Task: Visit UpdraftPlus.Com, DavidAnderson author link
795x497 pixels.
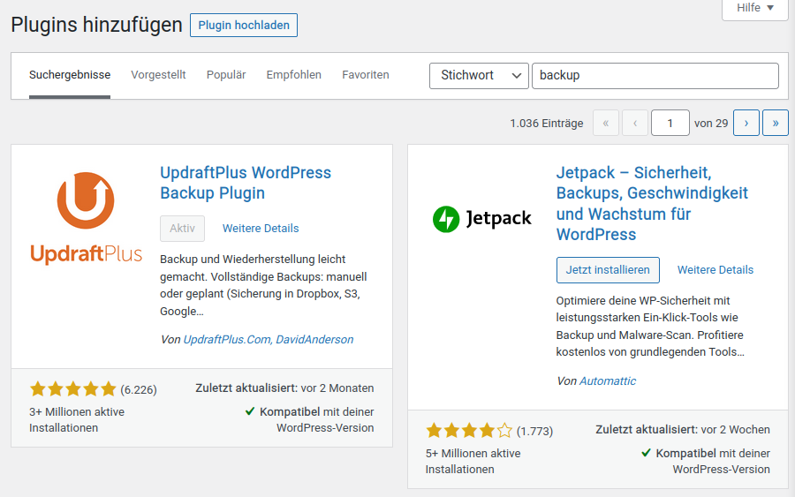Action: tap(269, 340)
